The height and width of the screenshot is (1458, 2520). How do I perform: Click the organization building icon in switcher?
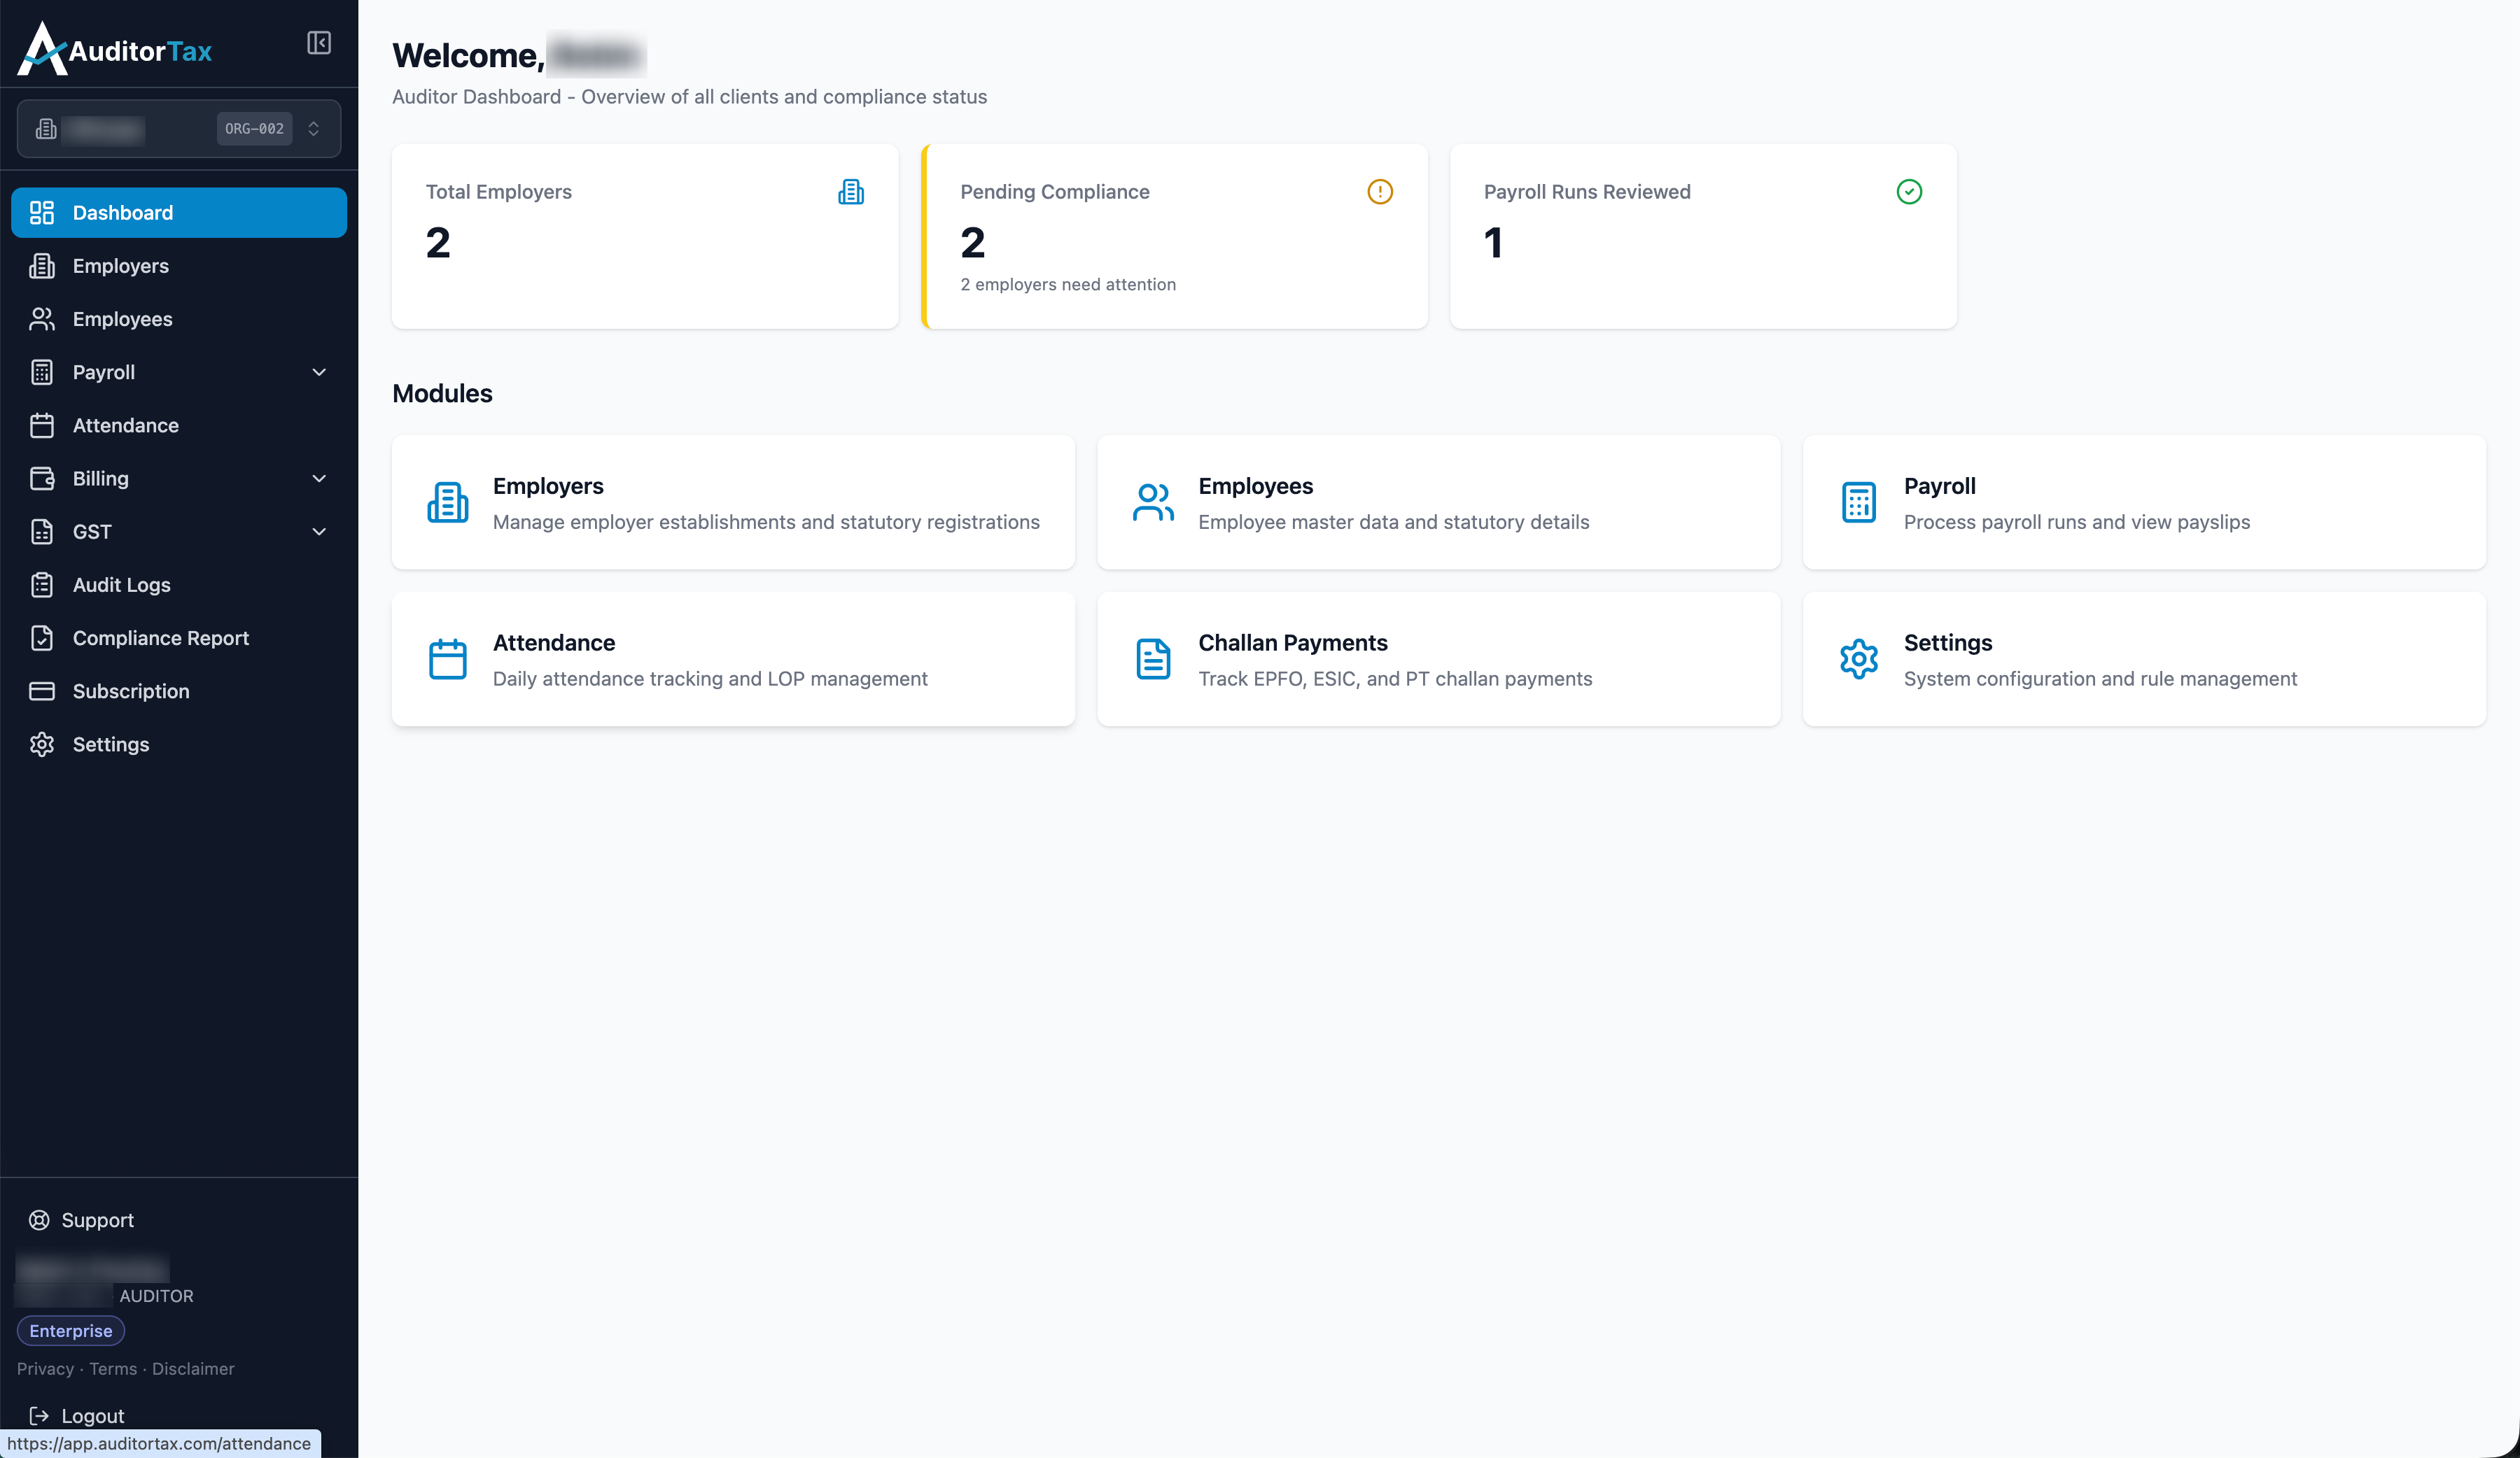(46, 128)
